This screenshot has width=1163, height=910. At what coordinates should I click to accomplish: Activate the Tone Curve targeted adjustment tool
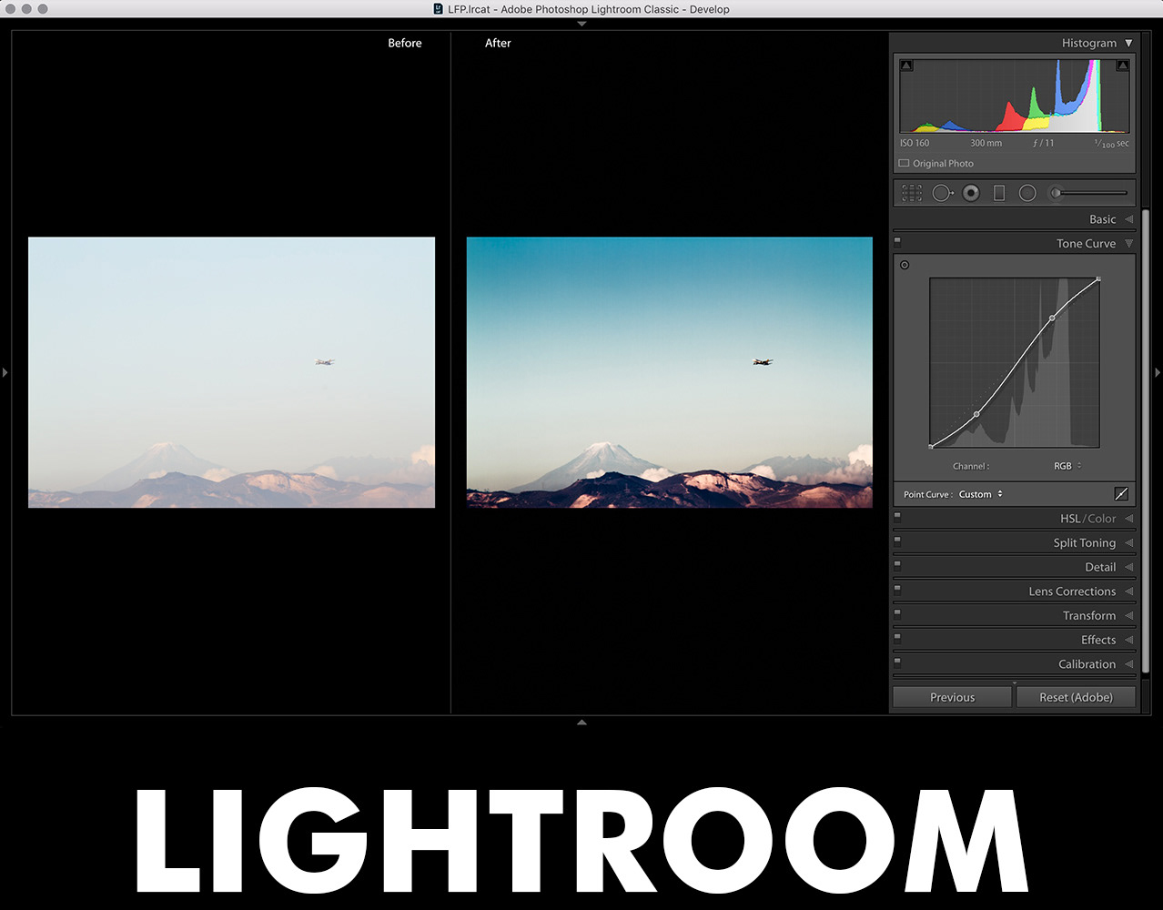pyautogui.click(x=905, y=265)
